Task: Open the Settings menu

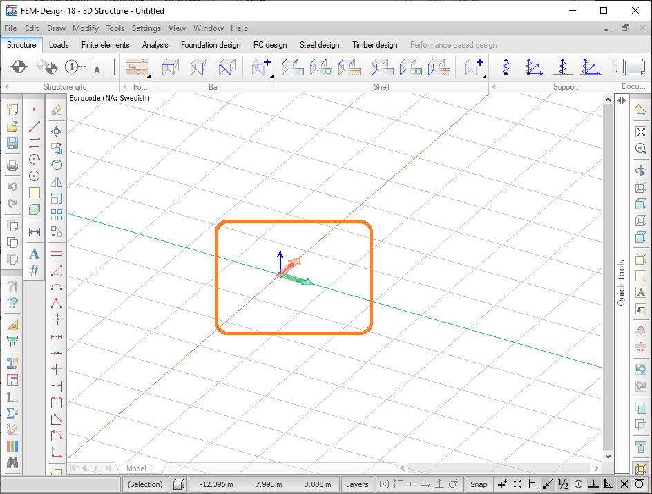Action: pyautogui.click(x=146, y=28)
